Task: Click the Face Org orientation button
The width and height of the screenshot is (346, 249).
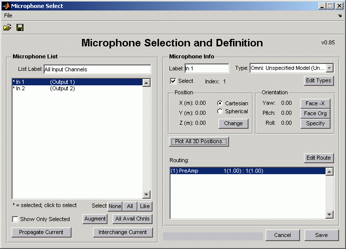Action: [315, 113]
